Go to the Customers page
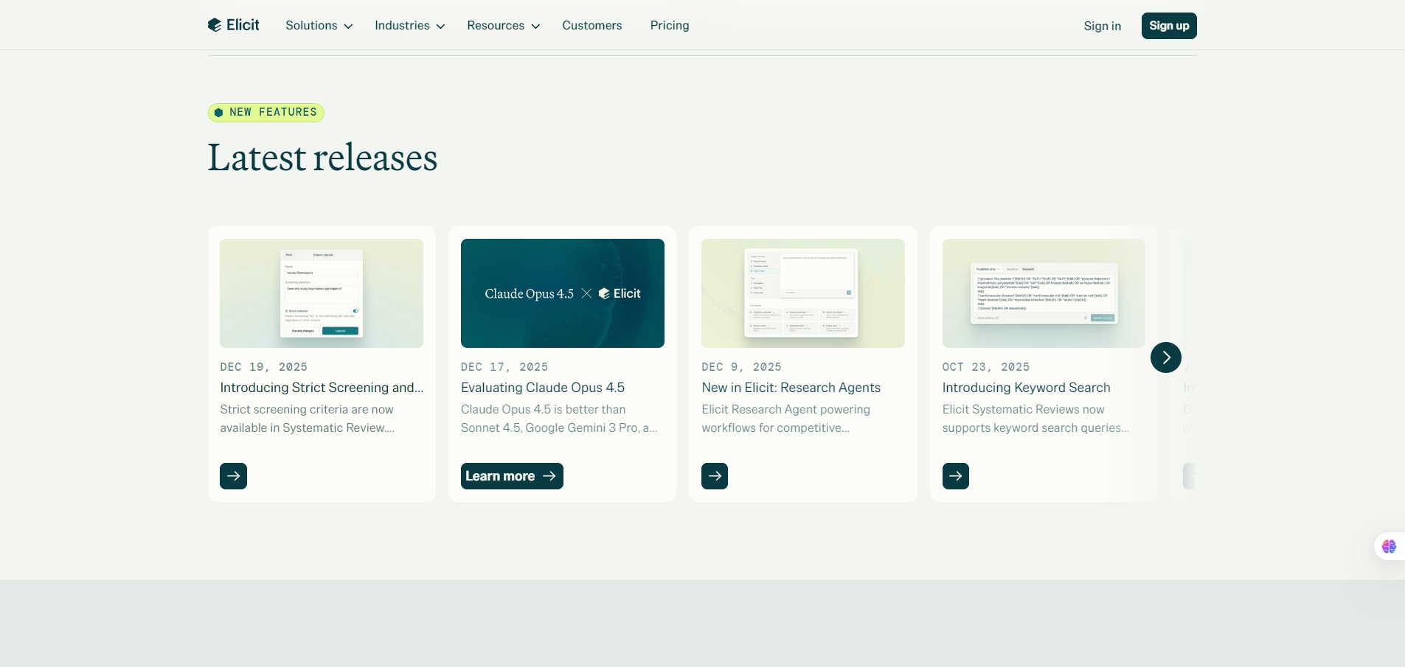Viewport: 1405px width, 667px height. 592,26
